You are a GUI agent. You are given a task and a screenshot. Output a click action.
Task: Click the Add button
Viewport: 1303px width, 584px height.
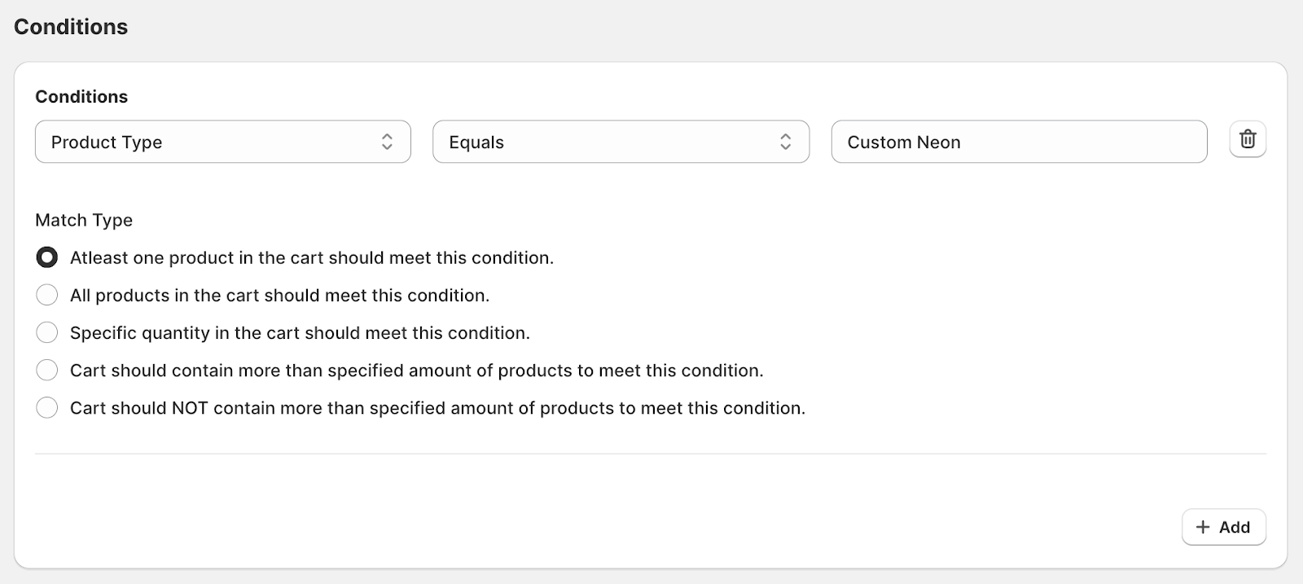point(1223,527)
